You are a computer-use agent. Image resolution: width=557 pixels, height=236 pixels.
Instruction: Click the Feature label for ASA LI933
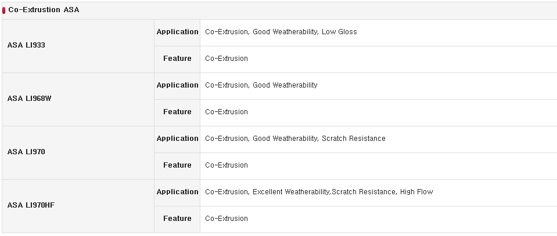click(177, 58)
